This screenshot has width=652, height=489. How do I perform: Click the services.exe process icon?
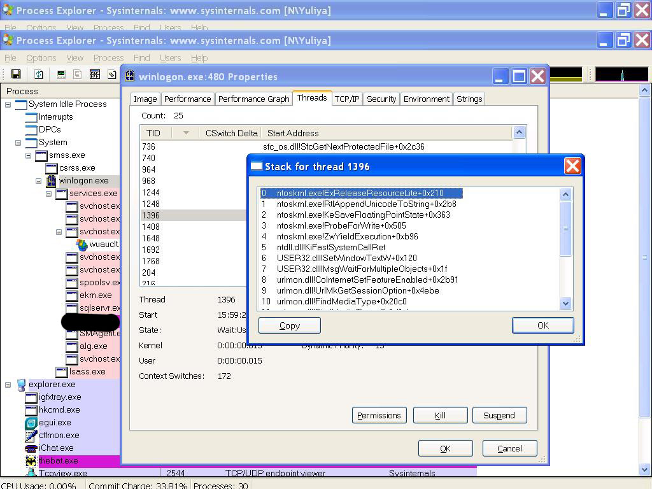[x=62, y=194]
